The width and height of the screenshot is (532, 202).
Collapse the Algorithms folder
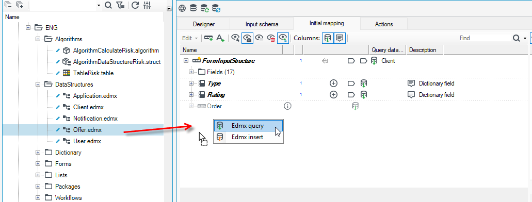pos(38,39)
